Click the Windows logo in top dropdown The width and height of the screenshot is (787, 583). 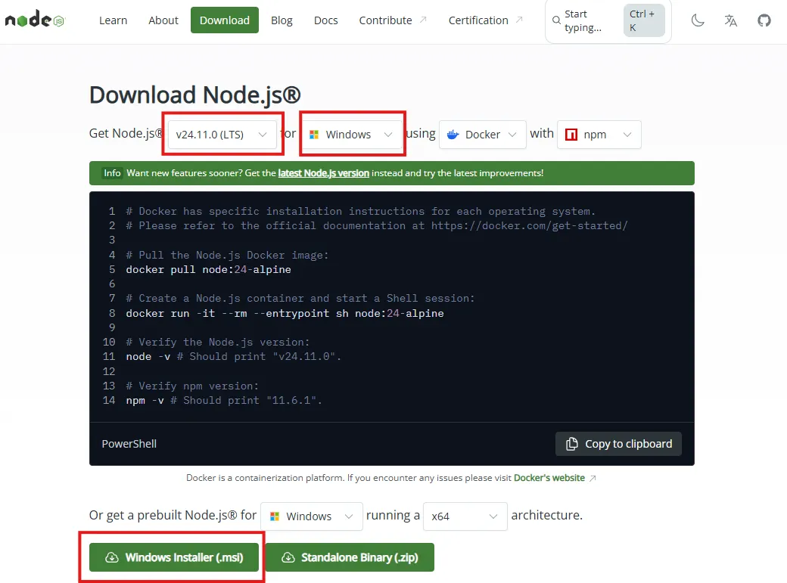click(x=314, y=135)
